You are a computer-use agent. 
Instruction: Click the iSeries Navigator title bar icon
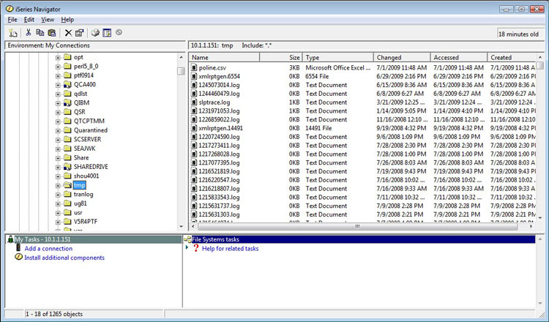[10, 9]
